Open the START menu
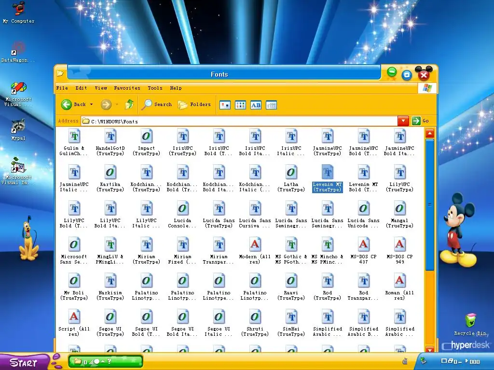 click(24, 362)
